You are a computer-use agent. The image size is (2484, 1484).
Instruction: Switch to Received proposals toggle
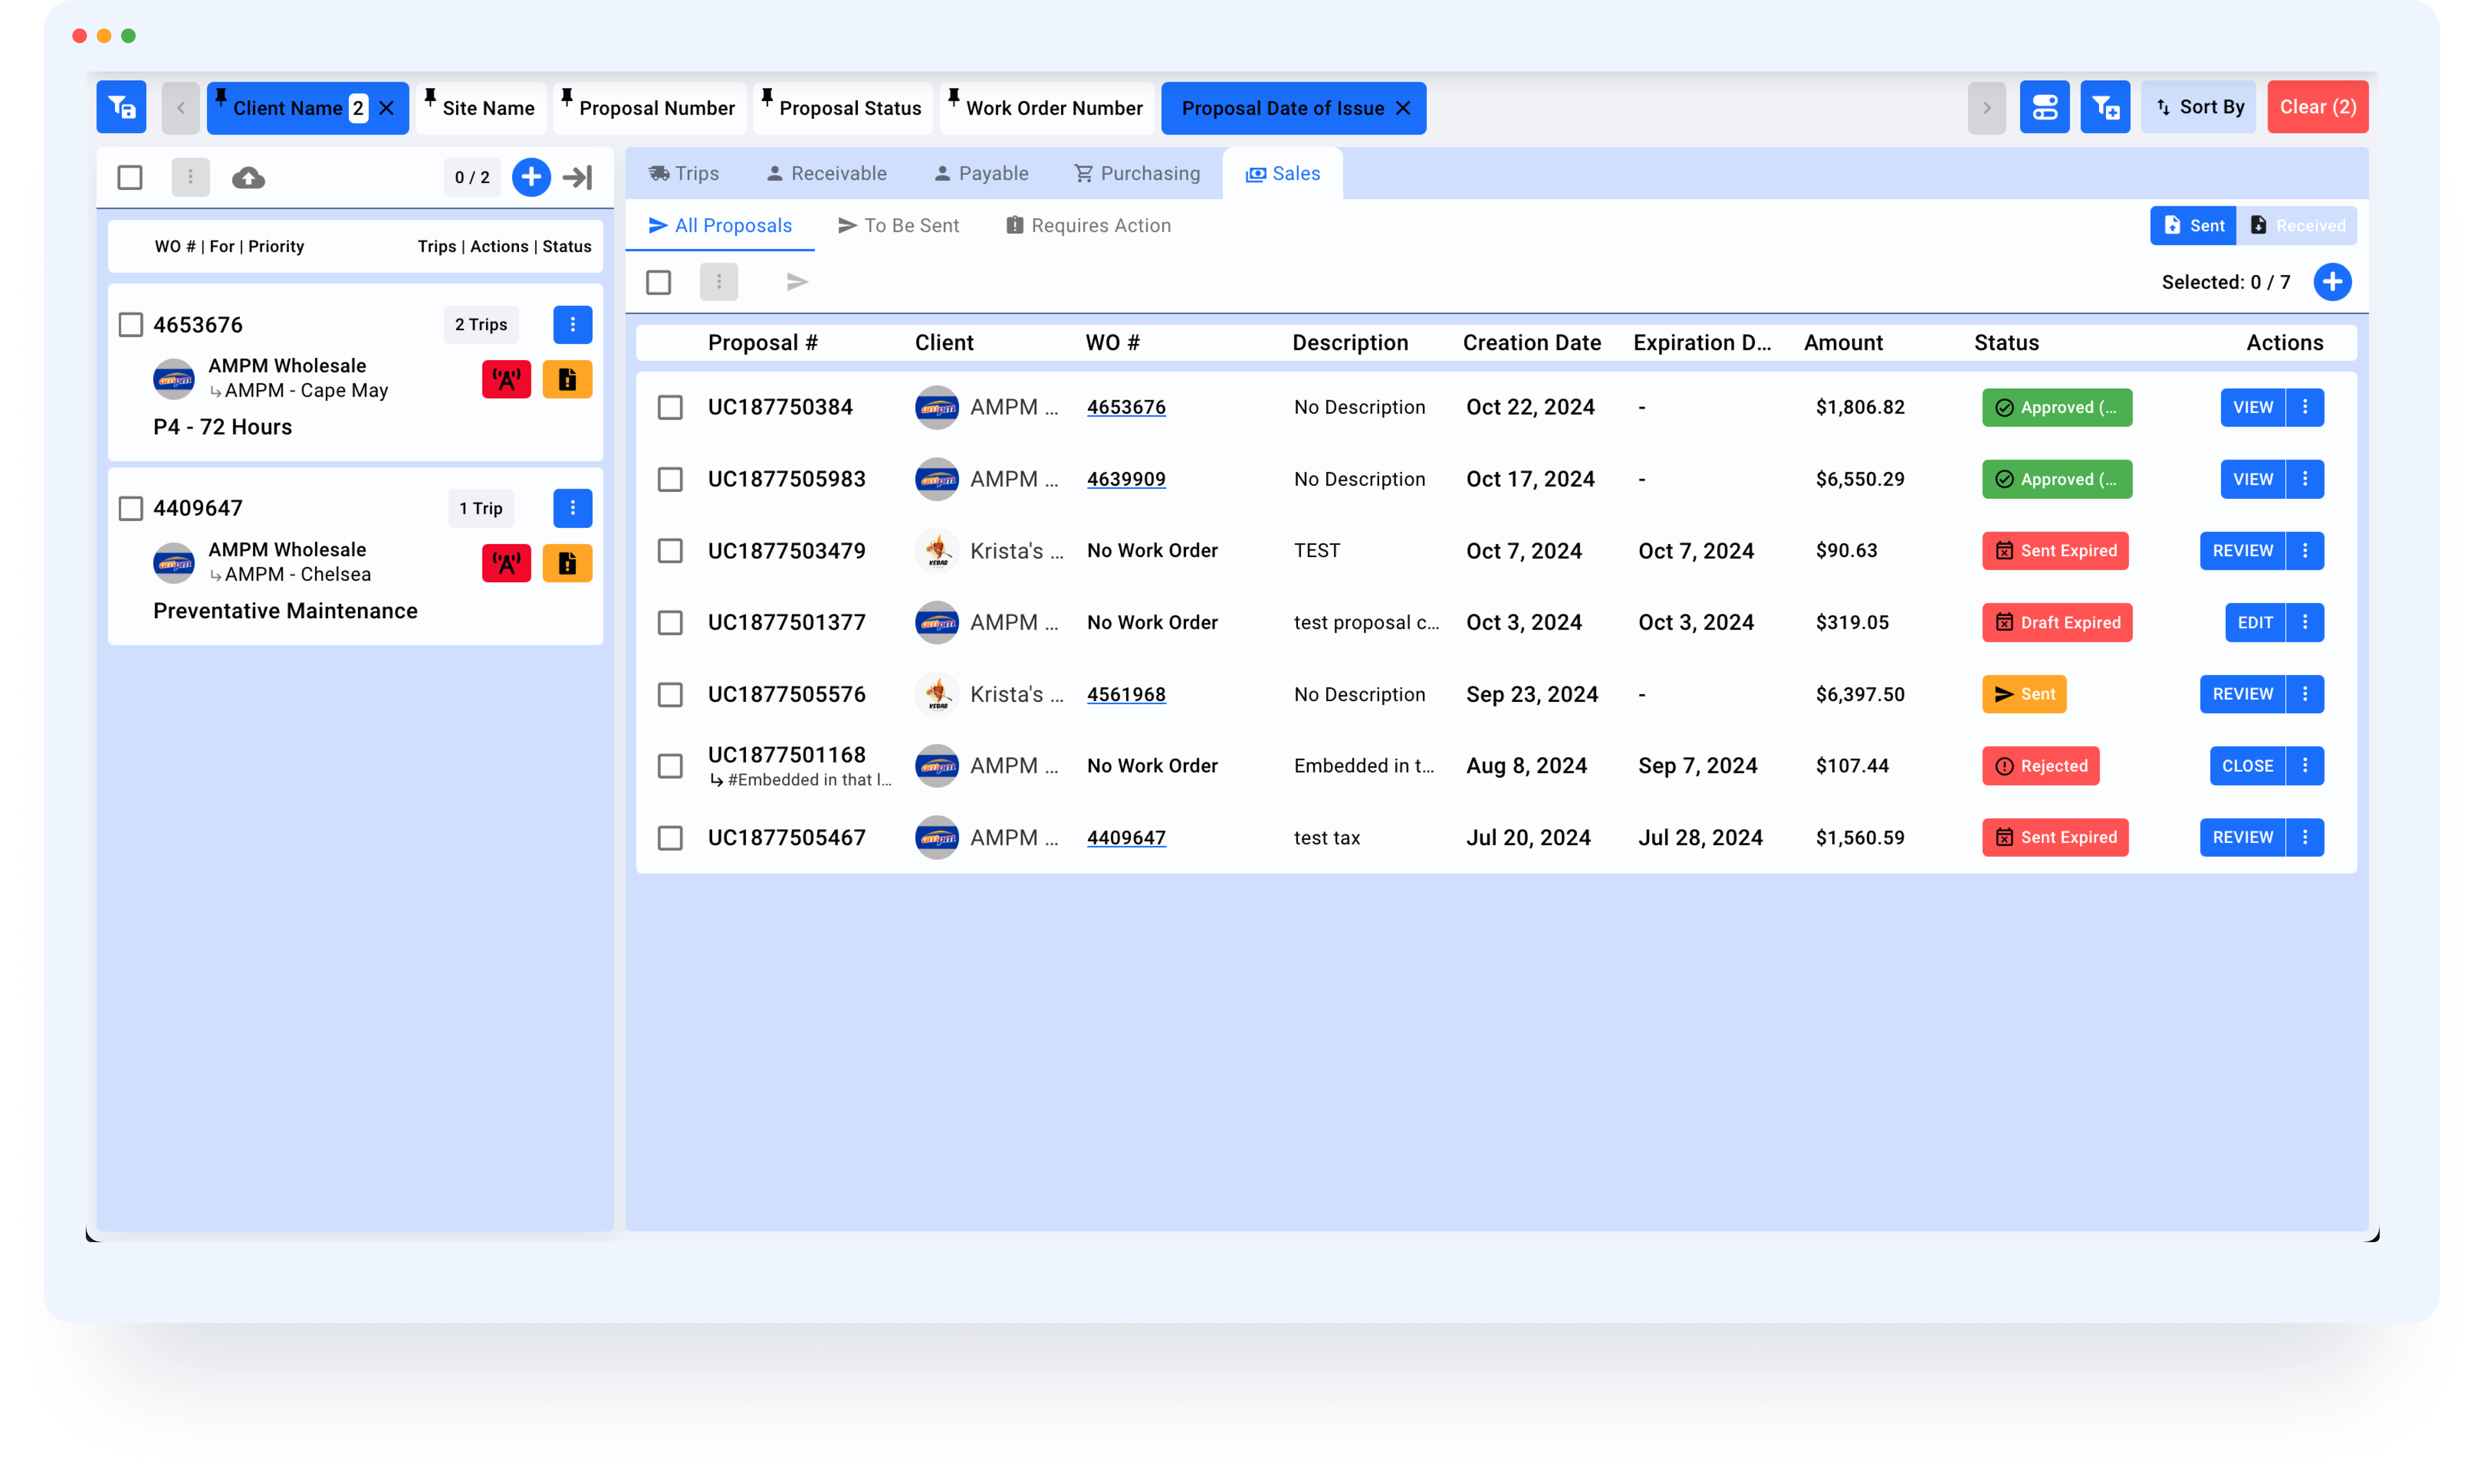tap(2296, 226)
